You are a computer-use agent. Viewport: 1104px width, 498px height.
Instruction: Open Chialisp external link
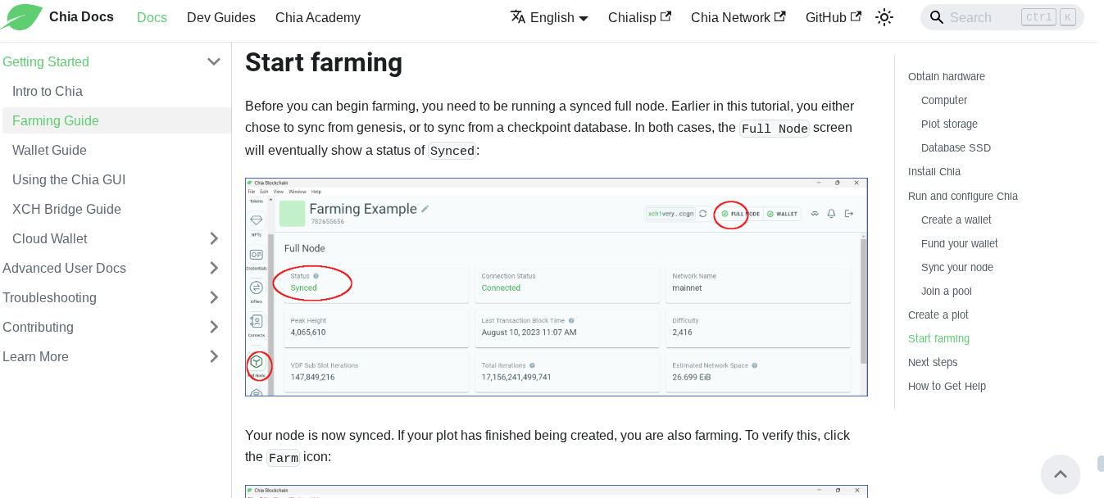coord(639,17)
